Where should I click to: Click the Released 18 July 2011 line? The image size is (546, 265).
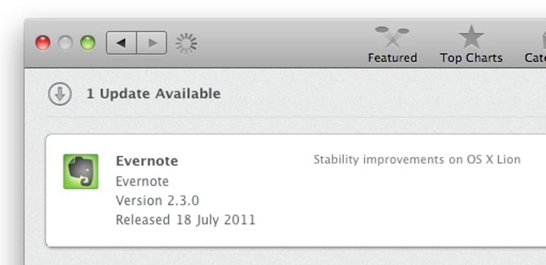[185, 220]
